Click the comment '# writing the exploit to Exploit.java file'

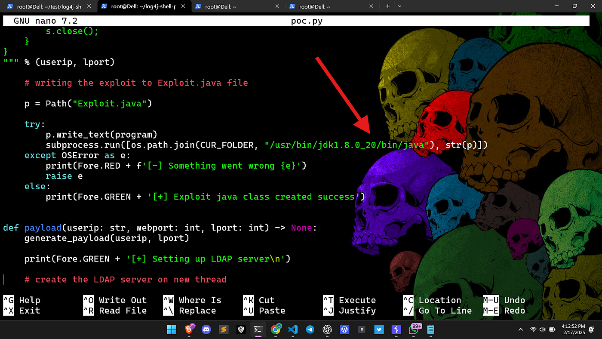[136, 83]
